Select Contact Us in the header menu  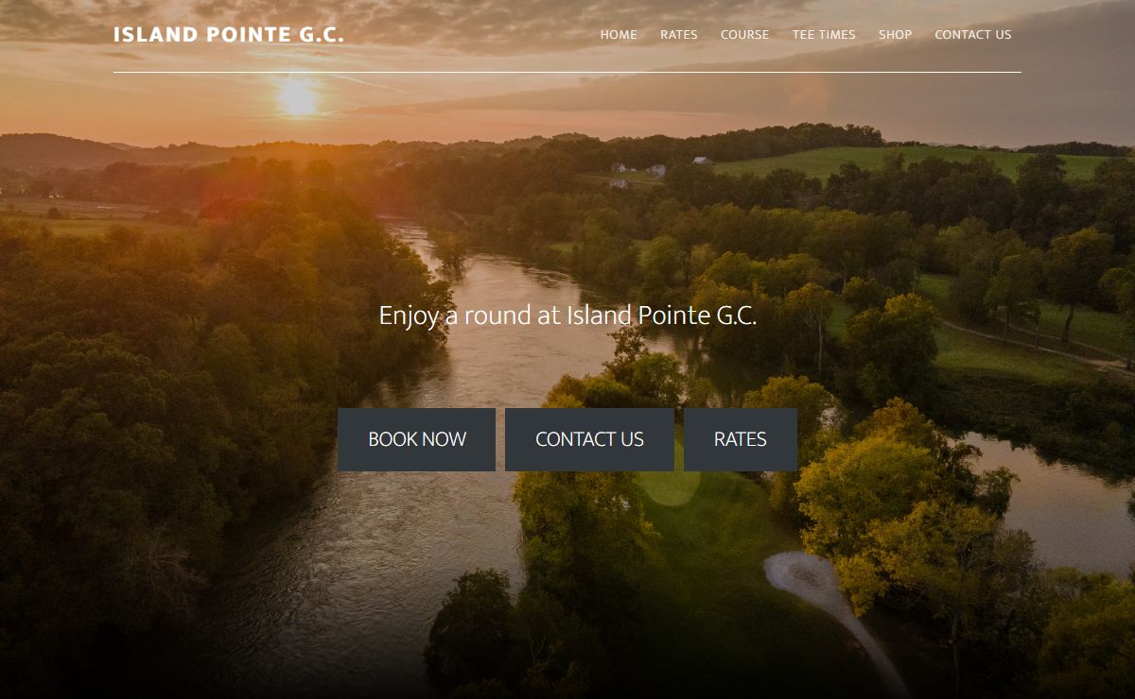[x=973, y=35]
